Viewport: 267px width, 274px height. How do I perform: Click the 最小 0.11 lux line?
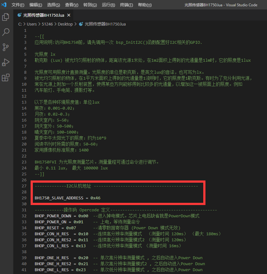tap(71, 168)
